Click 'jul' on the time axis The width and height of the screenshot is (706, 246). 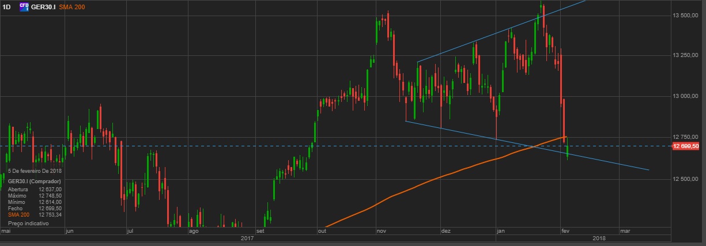130,230
